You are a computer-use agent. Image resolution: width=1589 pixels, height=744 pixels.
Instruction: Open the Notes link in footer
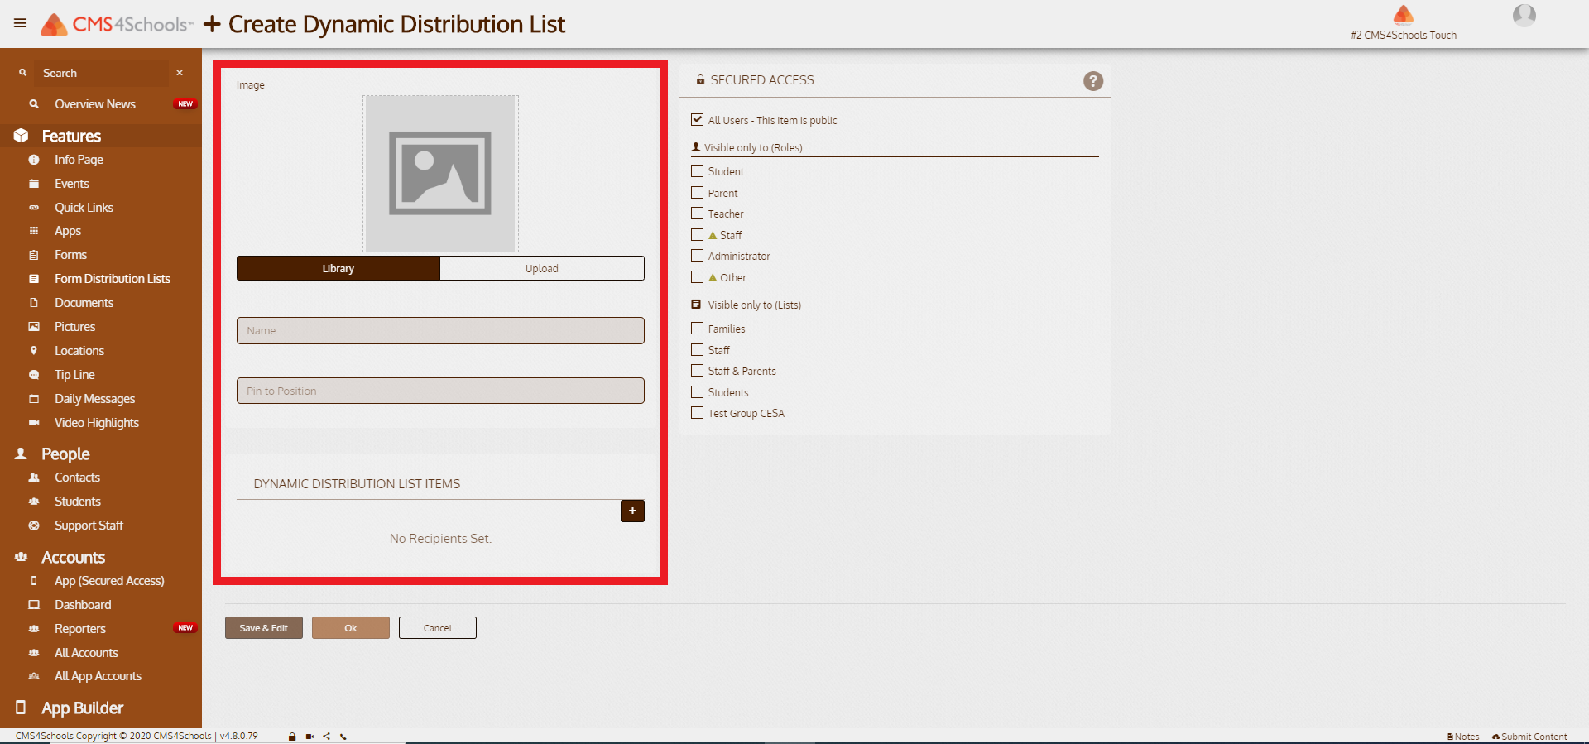click(x=1463, y=737)
